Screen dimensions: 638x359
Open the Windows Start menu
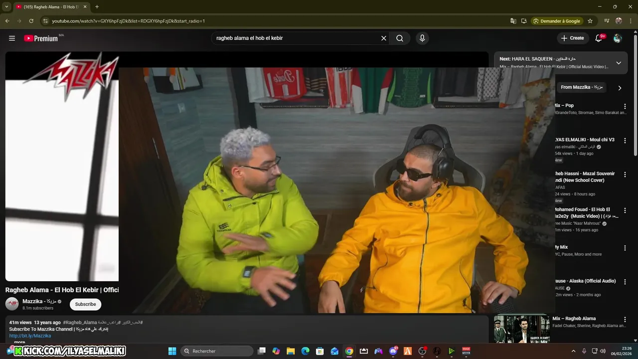pos(172,351)
